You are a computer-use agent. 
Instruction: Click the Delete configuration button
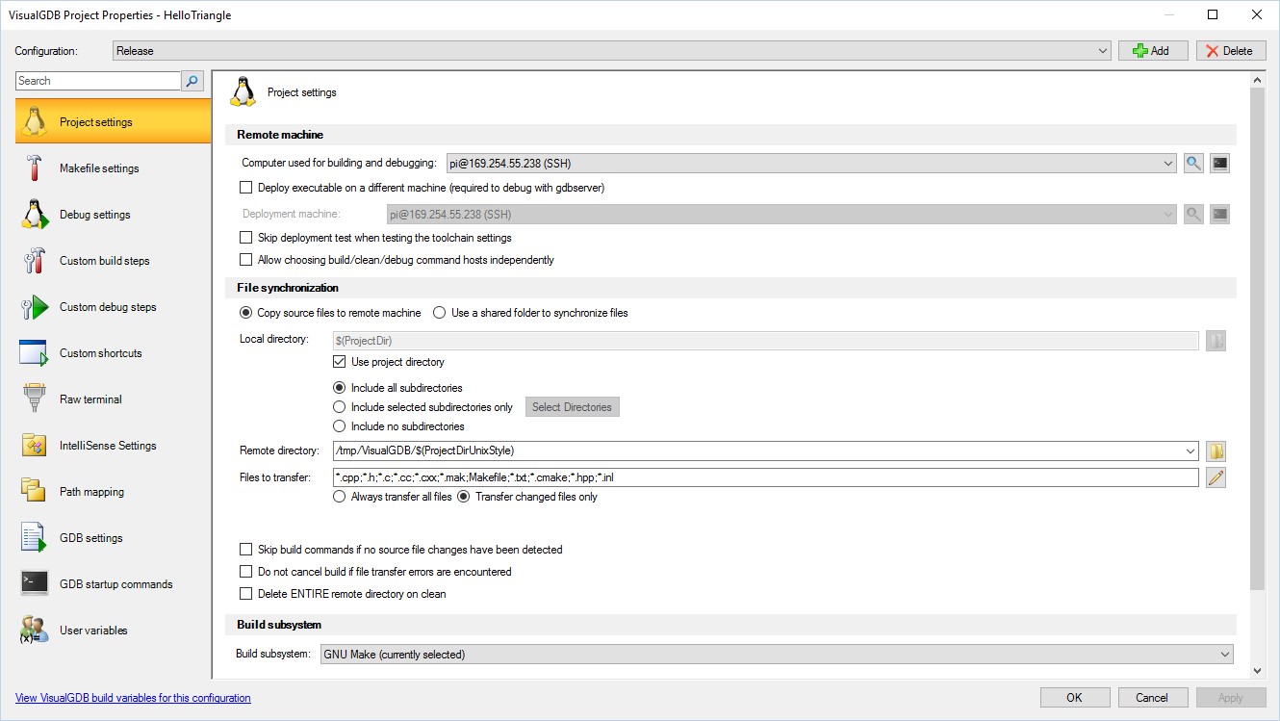1231,51
